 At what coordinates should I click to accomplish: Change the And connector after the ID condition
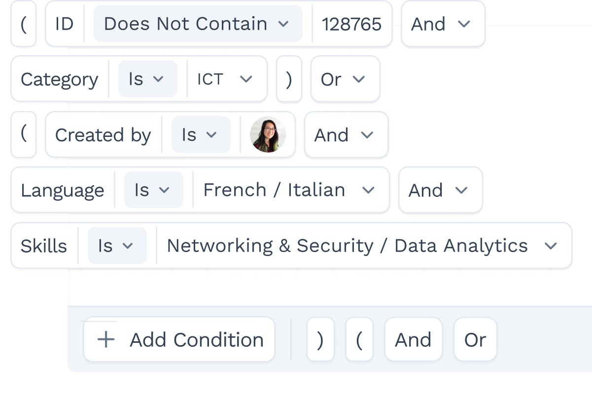[443, 24]
